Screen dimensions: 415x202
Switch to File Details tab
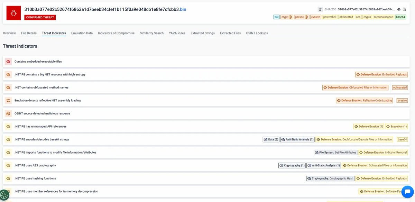click(x=29, y=33)
